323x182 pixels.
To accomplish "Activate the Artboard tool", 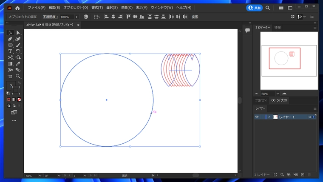I will point(10,76).
